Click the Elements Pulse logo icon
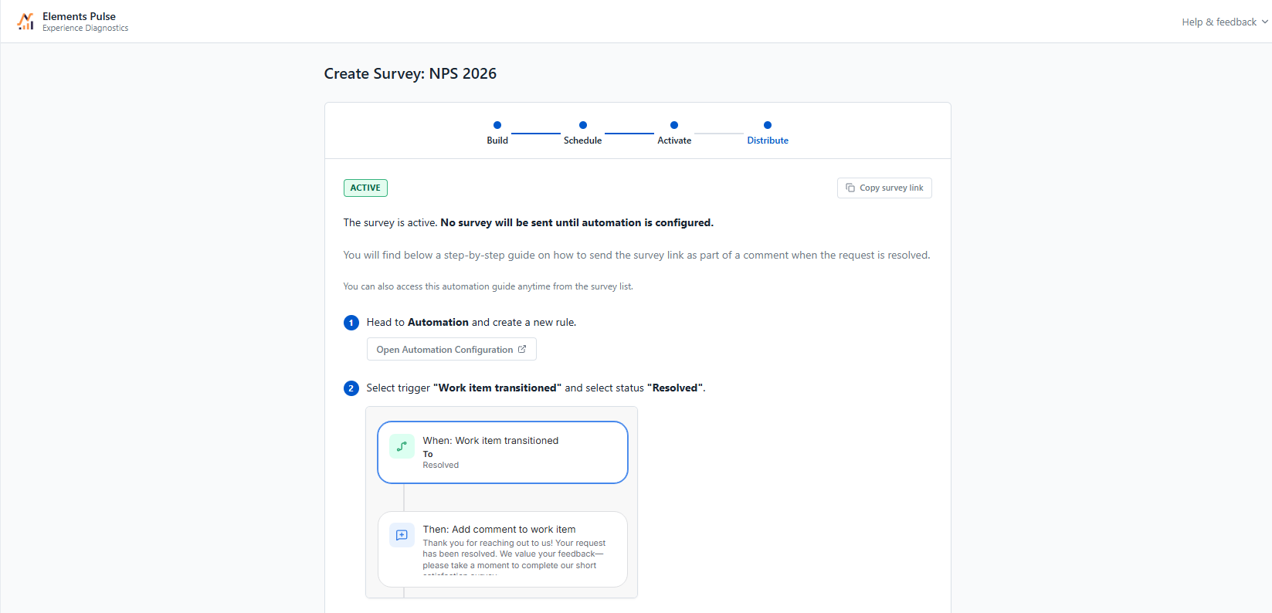1272x613 pixels. pos(25,22)
